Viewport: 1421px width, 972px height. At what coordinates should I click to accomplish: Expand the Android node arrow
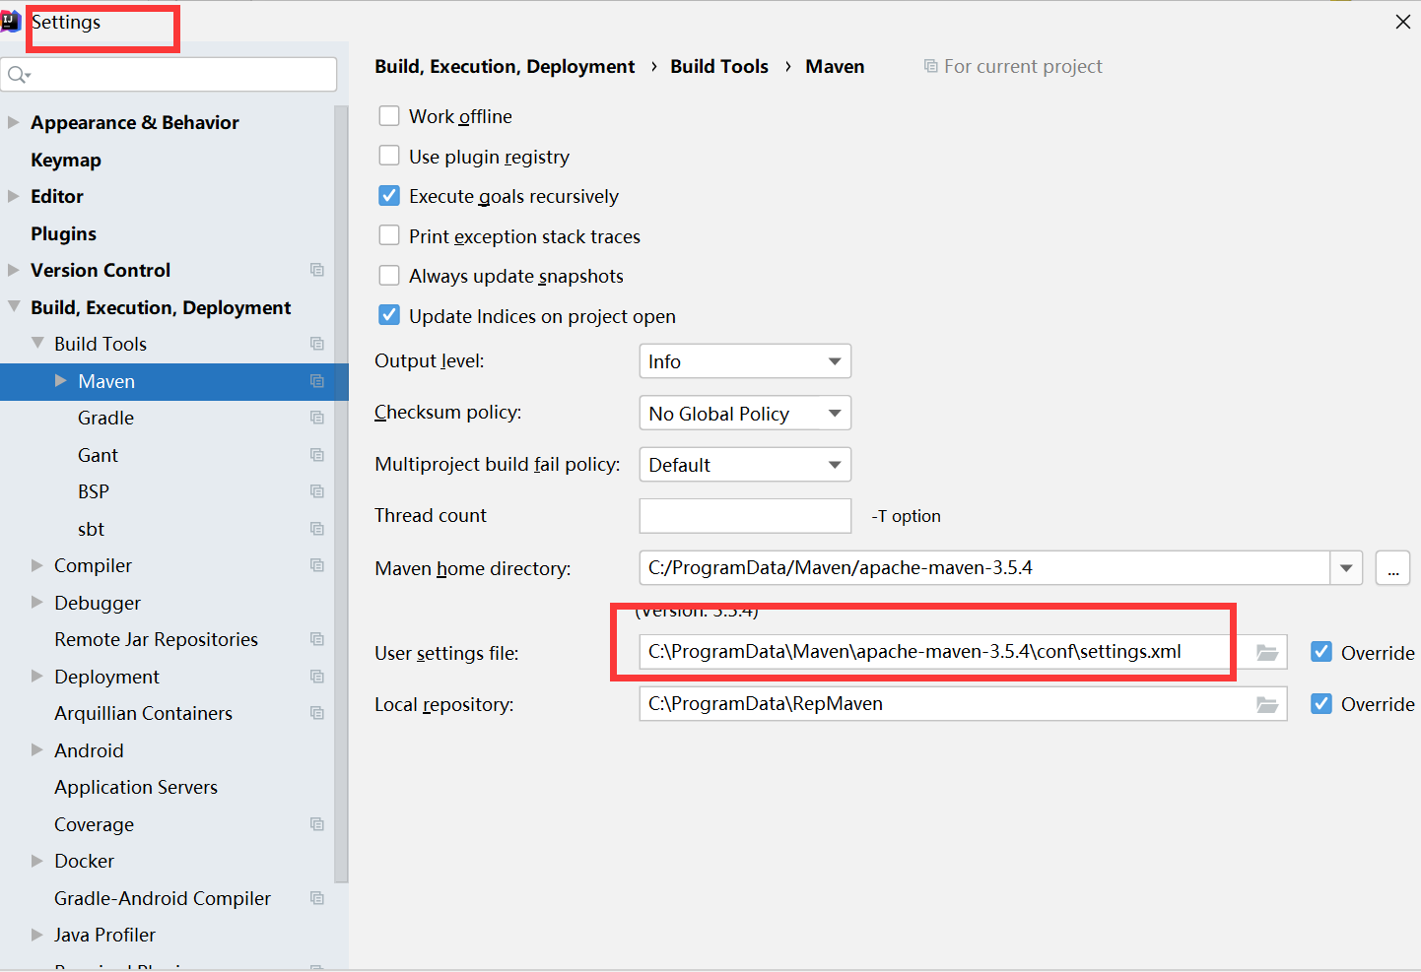pyautogui.click(x=37, y=749)
